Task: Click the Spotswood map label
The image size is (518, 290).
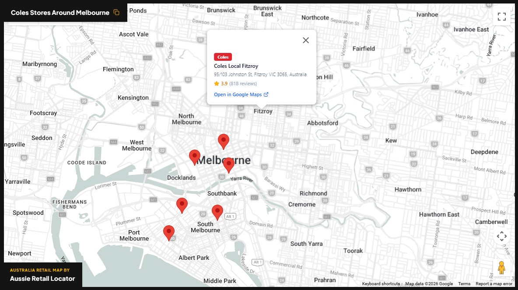Action: click(28, 213)
